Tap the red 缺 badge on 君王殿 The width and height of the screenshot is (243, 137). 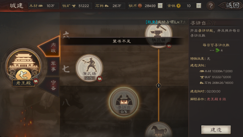pos(36,81)
